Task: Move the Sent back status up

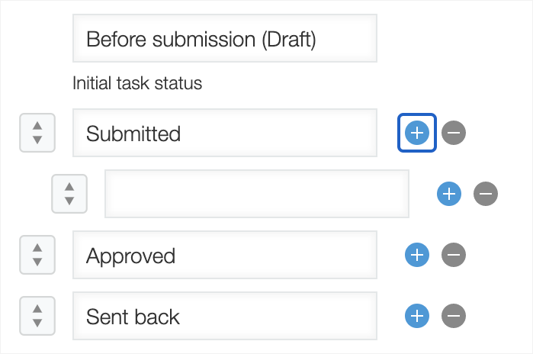Action: point(37,308)
